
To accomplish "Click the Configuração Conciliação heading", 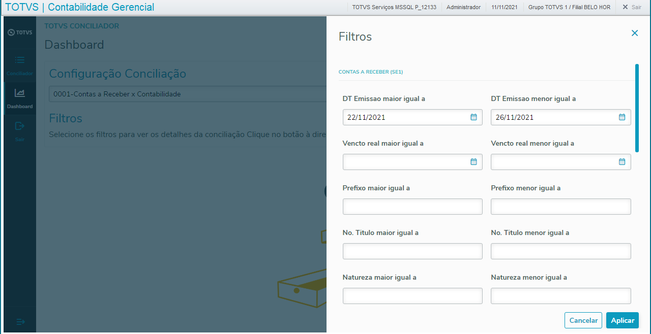I will pos(117,74).
